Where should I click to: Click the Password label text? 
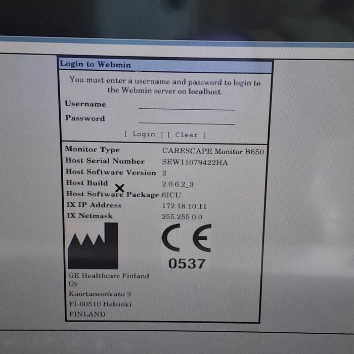coord(85,118)
